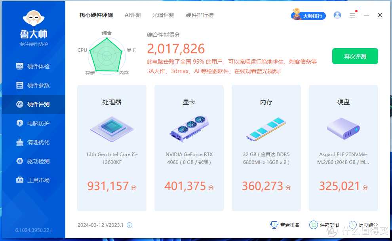The width and height of the screenshot is (392, 241).
Task: Open the 大师排行 ranking button
Action: click(308, 15)
